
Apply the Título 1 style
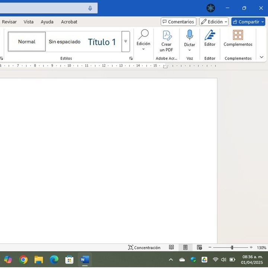coord(102,42)
